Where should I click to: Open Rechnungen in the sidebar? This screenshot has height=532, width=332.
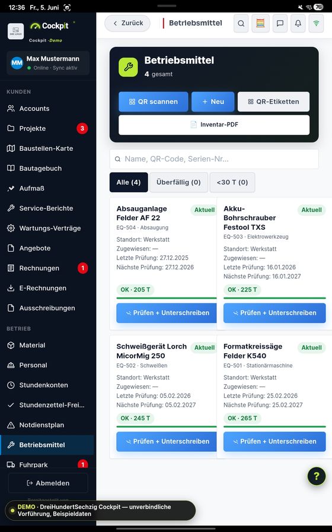click(x=47, y=268)
